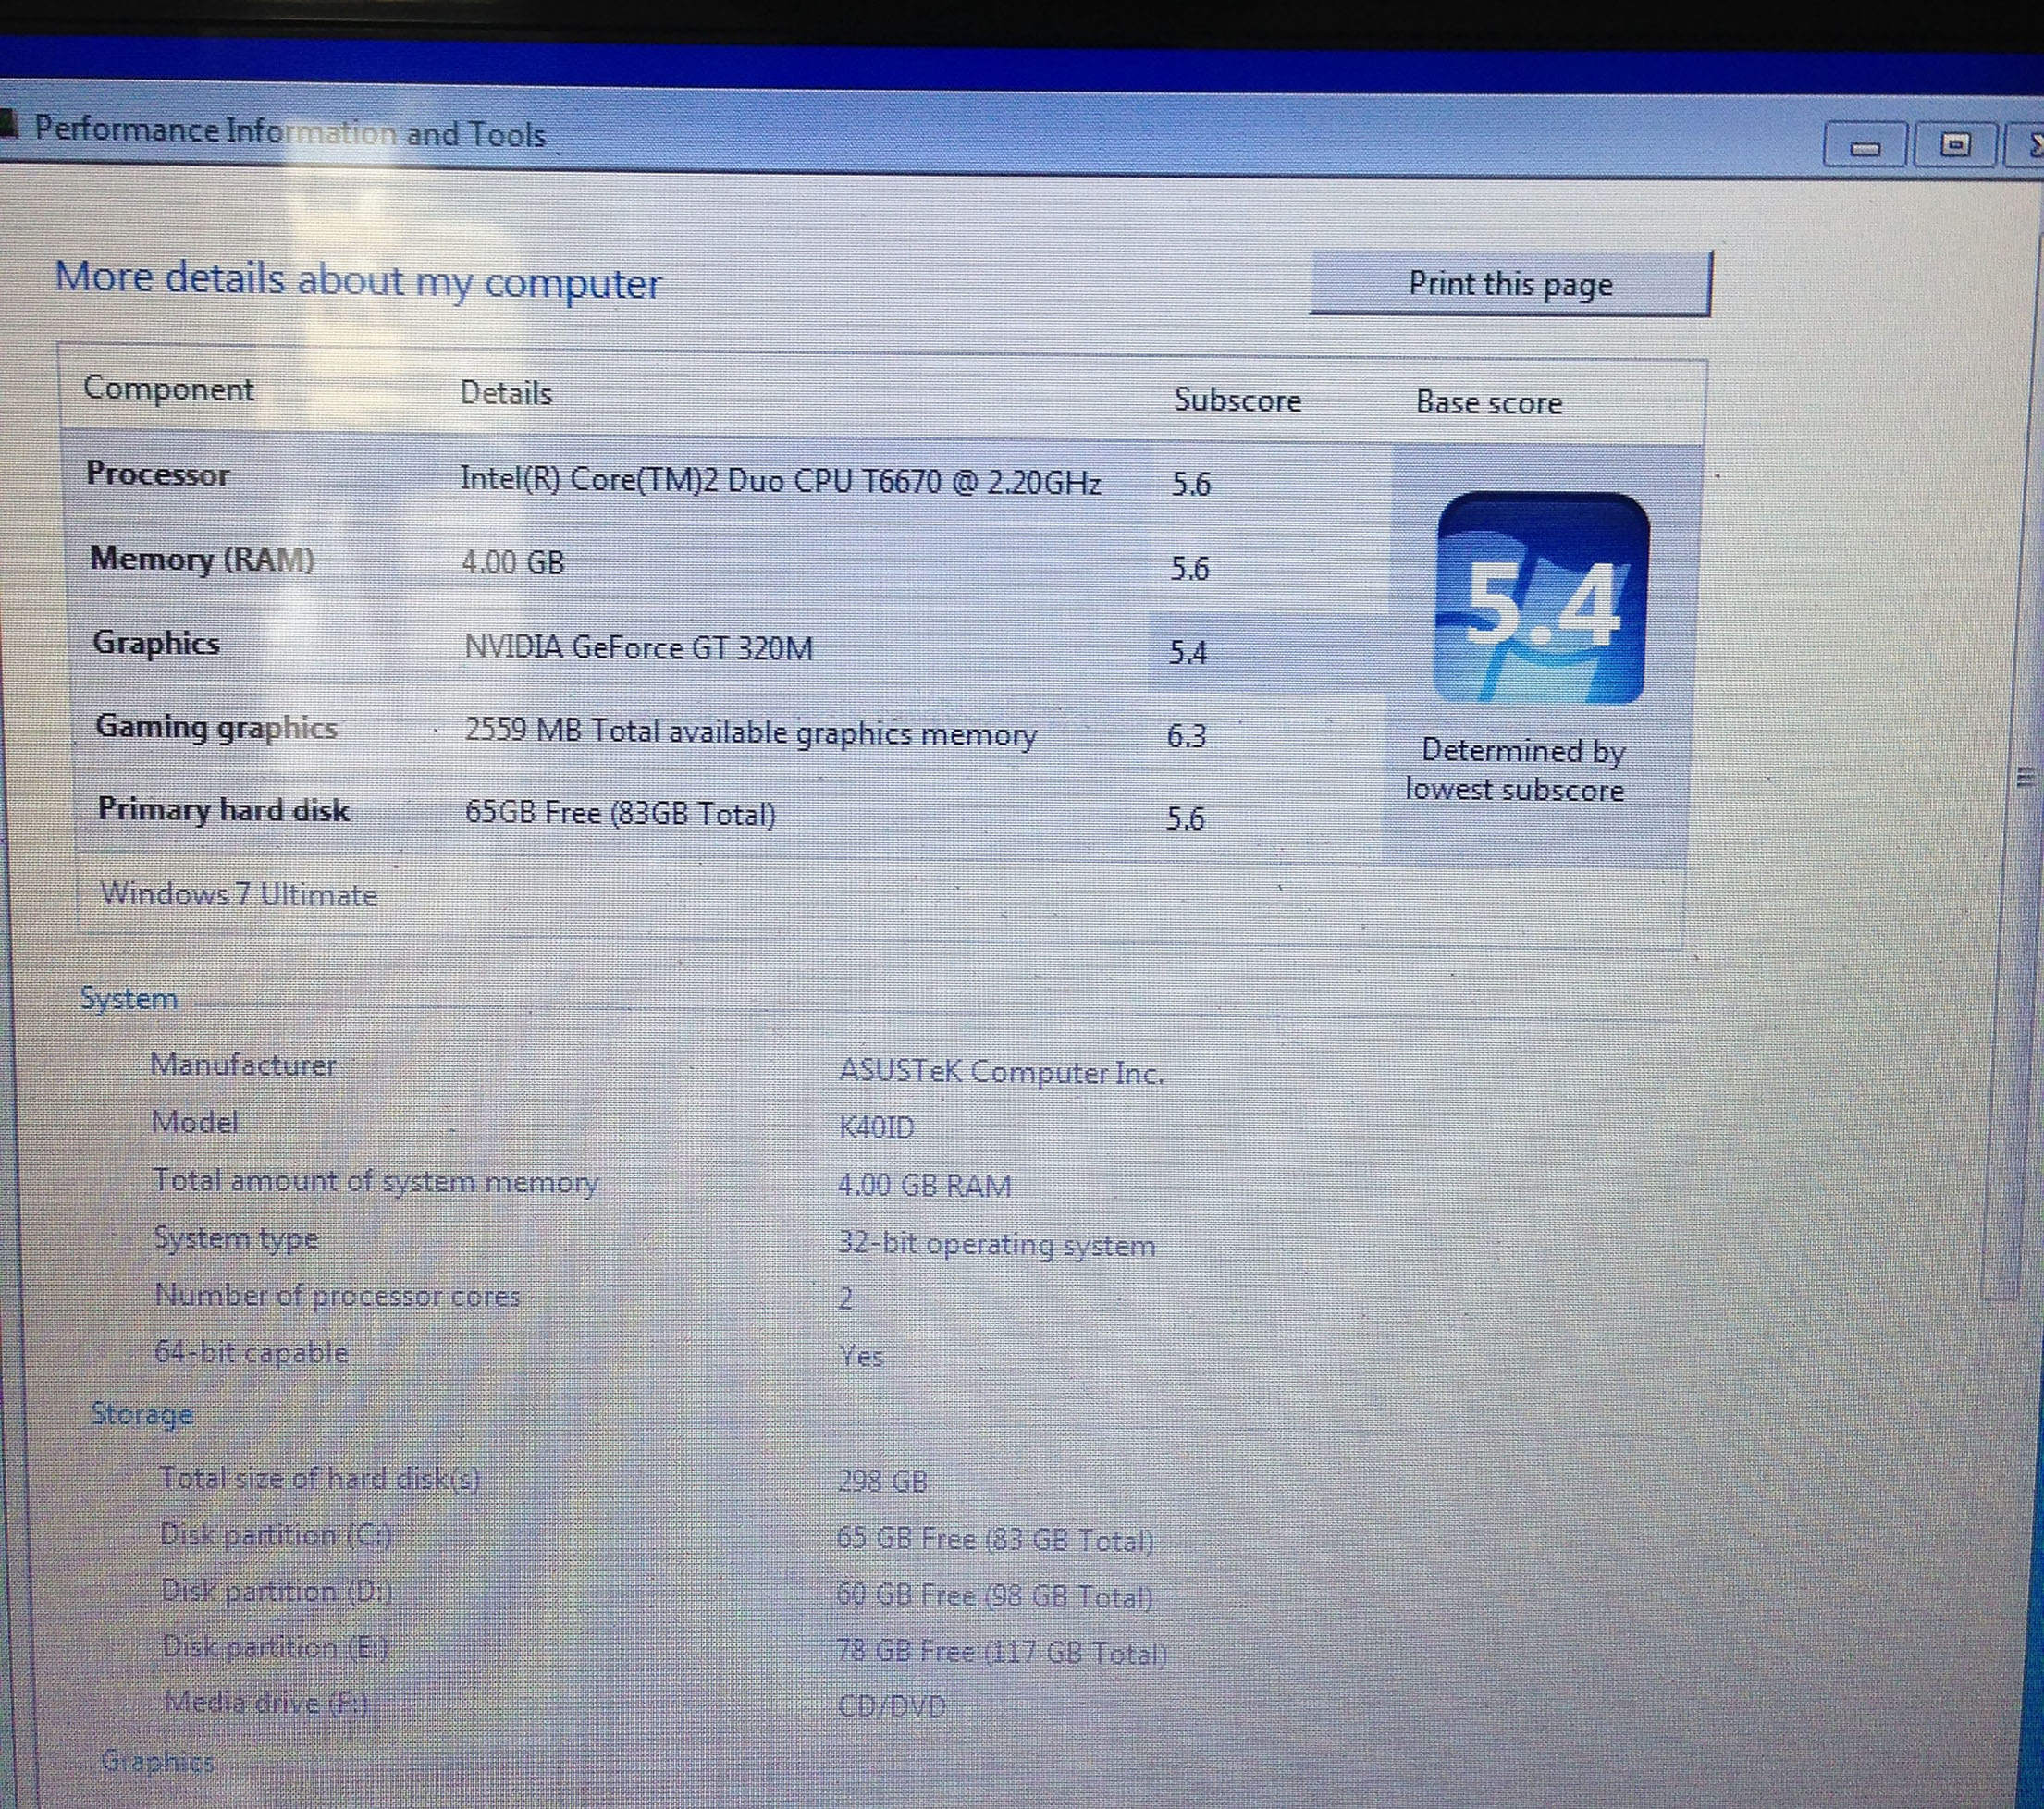
Task: Click the System section heading
Action: (129, 998)
